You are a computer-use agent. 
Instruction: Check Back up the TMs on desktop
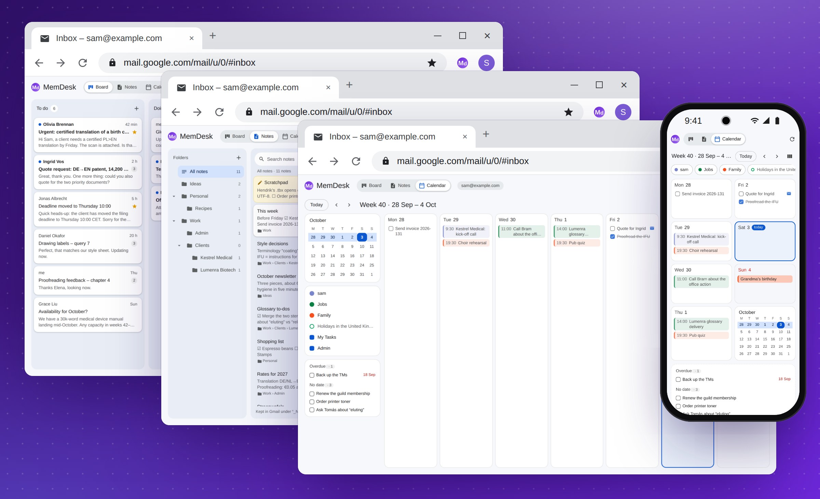tap(312, 375)
